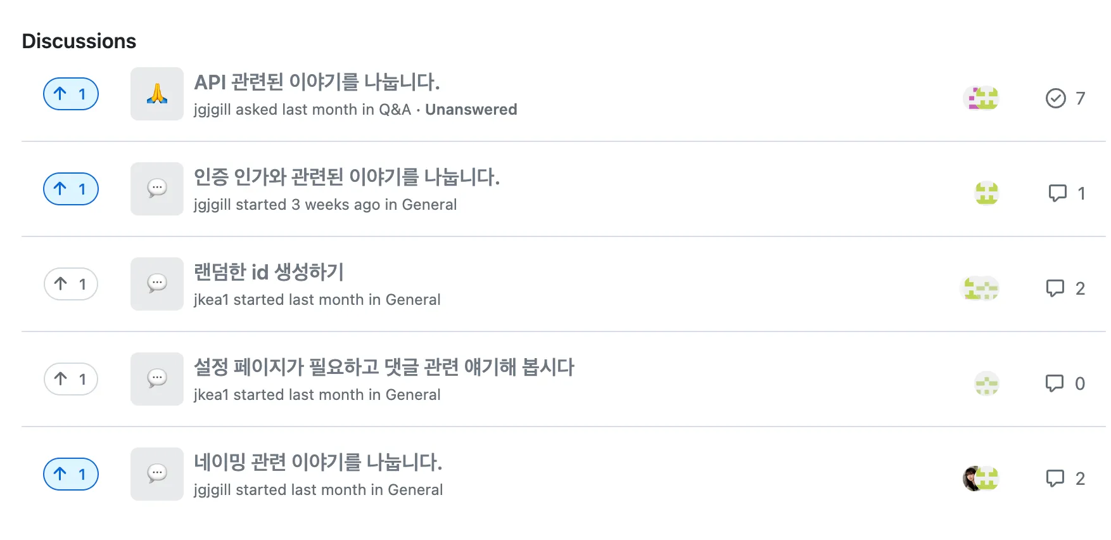Click participant avatars on API discussion row
This screenshot has height=540, width=1111.
981,98
